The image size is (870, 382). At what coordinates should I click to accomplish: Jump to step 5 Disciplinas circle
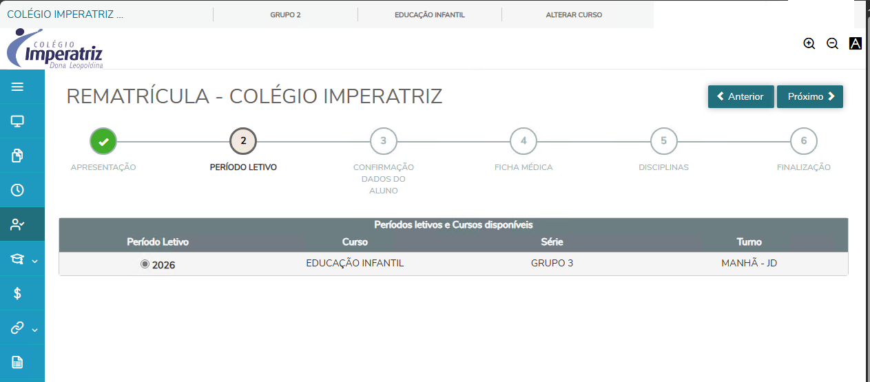pos(663,141)
